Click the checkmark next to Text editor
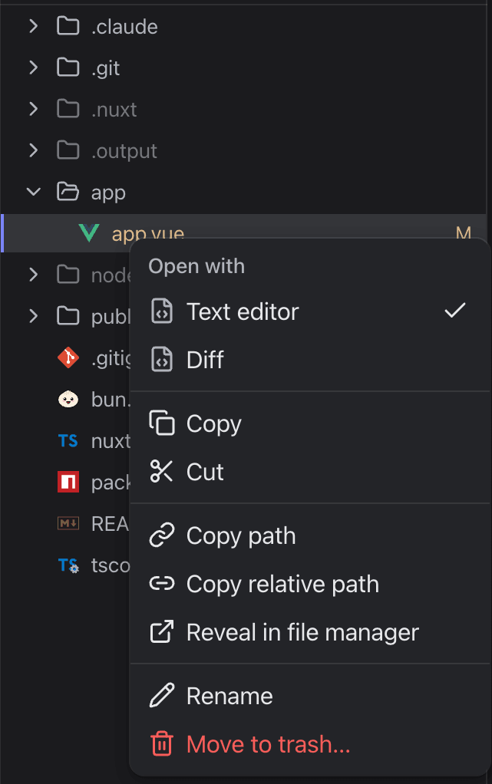Image resolution: width=492 pixels, height=784 pixels. [x=455, y=311]
